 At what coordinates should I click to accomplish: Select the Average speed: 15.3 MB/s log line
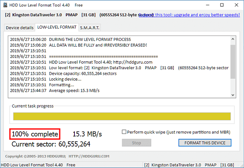[55, 90]
